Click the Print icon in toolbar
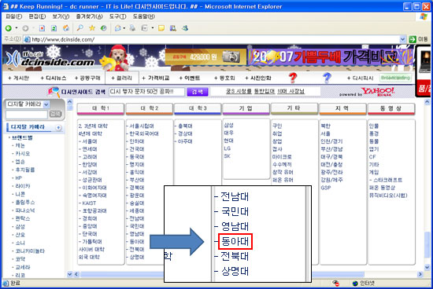The width and height of the screenshot is (433, 289). coord(132,27)
